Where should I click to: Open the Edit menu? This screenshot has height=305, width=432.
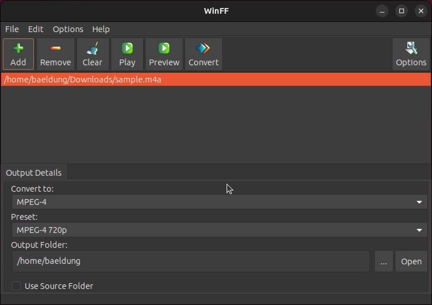tap(36, 29)
